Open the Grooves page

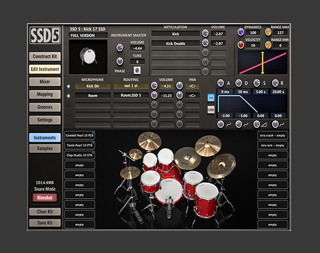point(45,107)
